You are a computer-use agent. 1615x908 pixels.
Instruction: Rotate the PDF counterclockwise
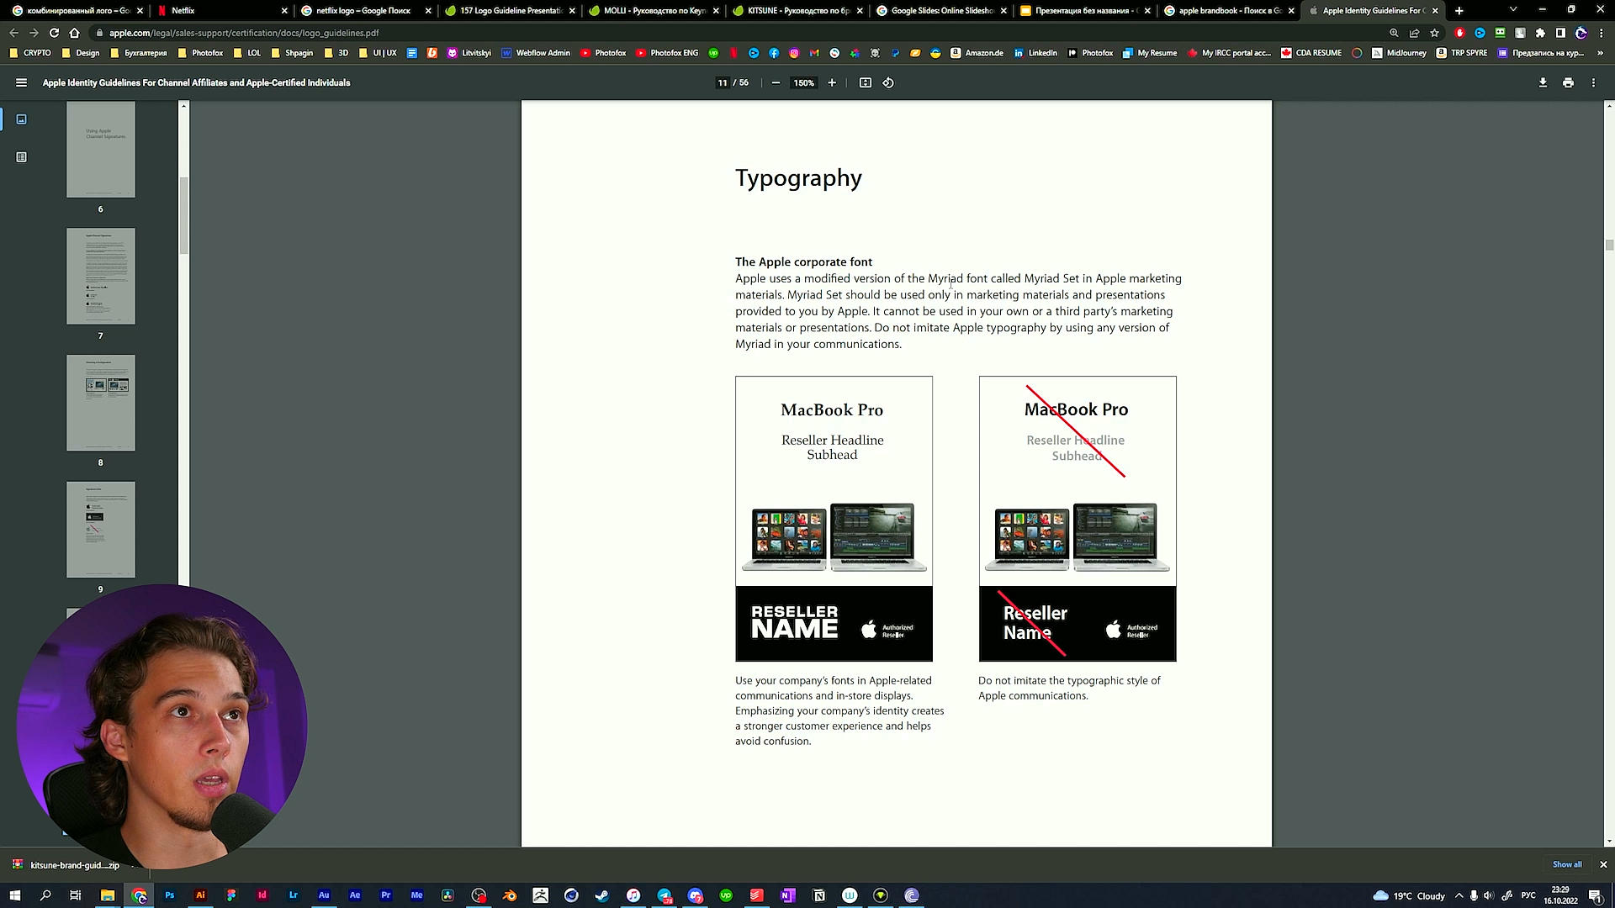[x=888, y=82]
